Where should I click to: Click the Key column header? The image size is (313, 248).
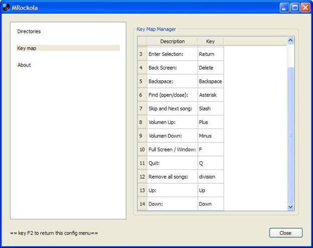tap(210, 41)
